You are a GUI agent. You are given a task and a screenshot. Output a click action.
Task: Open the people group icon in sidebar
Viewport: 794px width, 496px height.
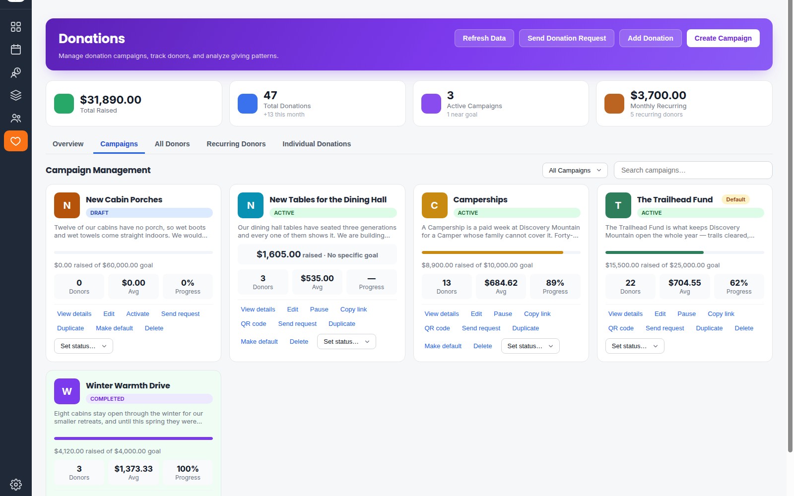click(x=16, y=118)
